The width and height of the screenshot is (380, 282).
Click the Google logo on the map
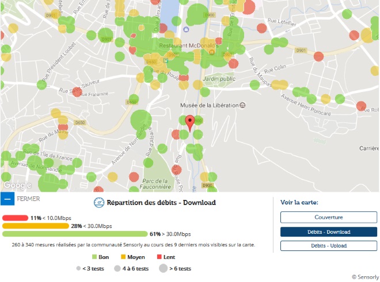coord(17,186)
